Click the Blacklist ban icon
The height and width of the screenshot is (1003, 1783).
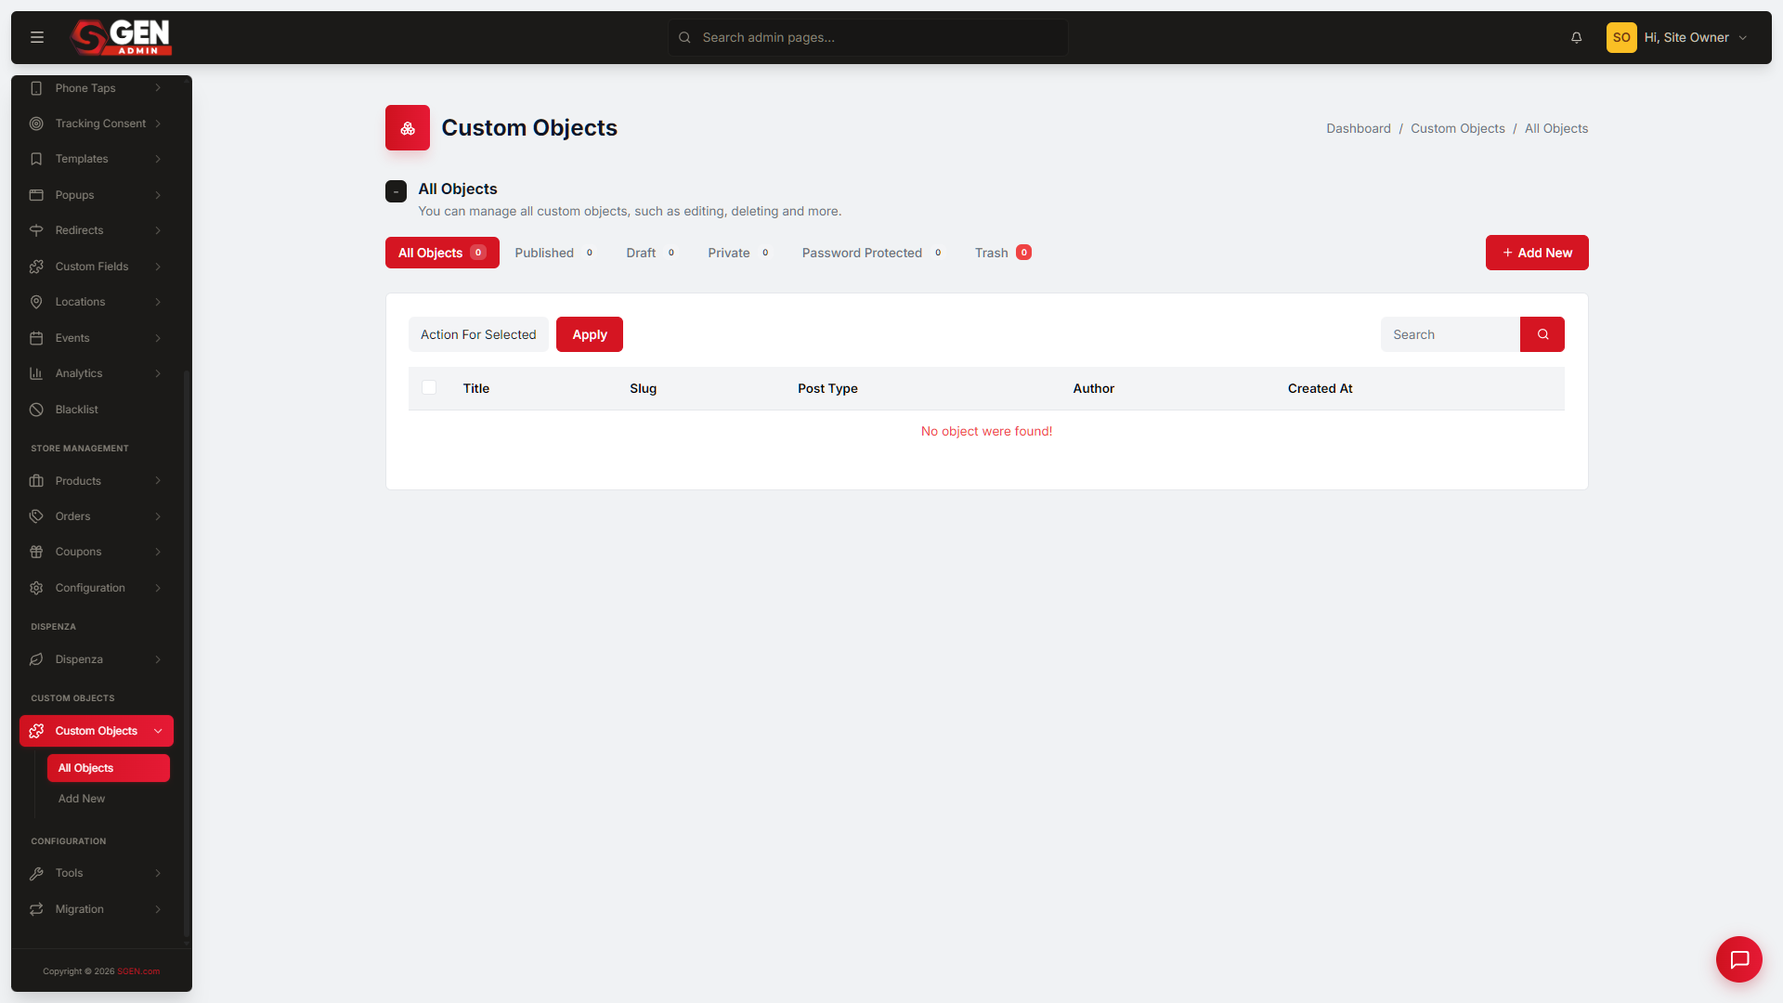coord(36,410)
